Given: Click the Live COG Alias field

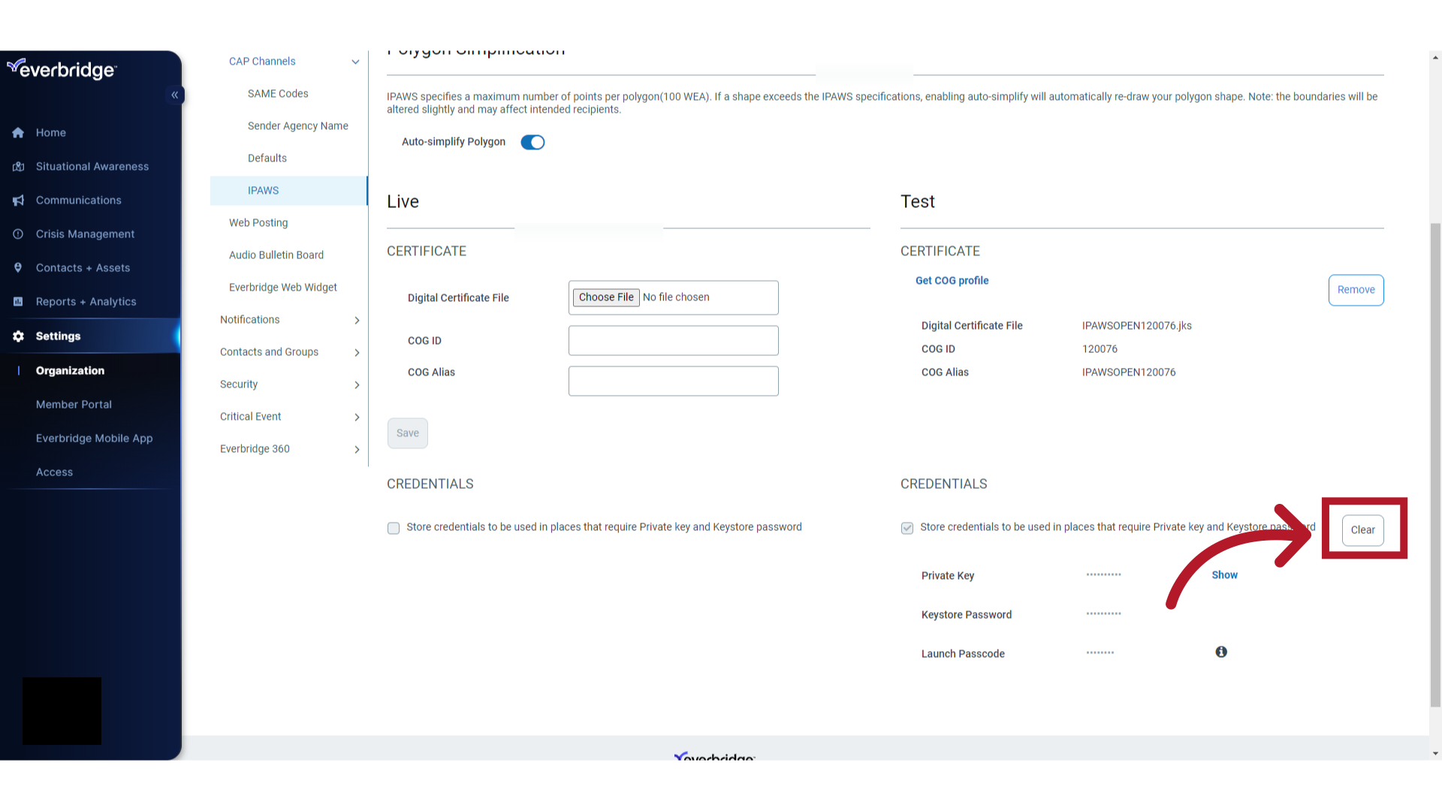Looking at the screenshot, I should [674, 381].
